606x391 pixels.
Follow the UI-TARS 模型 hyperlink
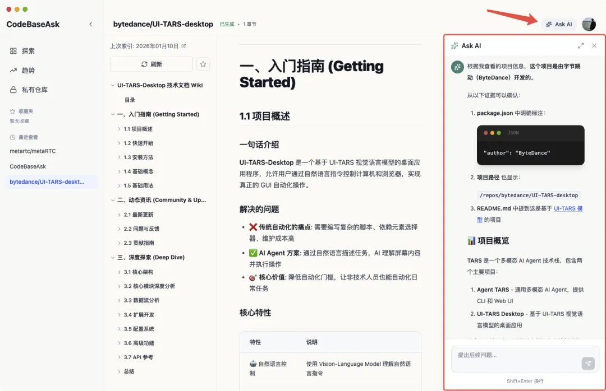[x=568, y=208]
